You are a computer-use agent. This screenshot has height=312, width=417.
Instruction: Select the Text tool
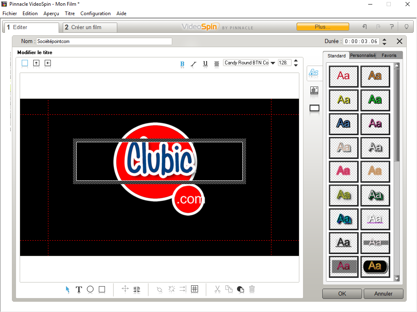79,289
